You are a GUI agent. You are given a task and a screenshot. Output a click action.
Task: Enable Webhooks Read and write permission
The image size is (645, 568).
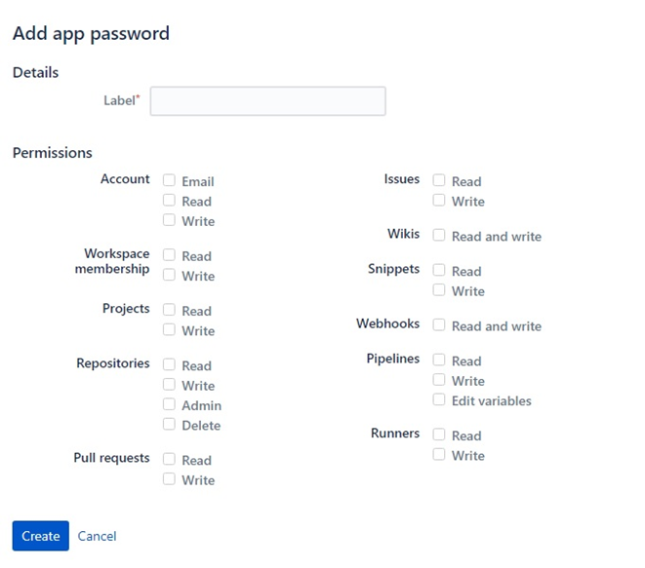pos(440,324)
